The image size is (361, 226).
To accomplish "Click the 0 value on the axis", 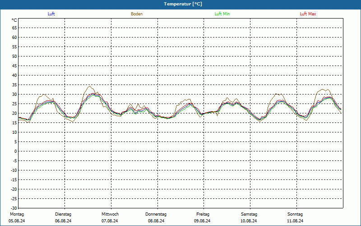I will point(16,151).
